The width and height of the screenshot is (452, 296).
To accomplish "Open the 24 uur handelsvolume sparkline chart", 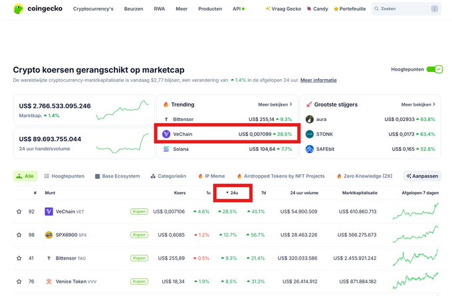I will click(122, 143).
